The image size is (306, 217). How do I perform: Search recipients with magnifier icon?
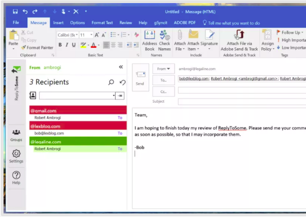pyautogui.click(x=111, y=82)
